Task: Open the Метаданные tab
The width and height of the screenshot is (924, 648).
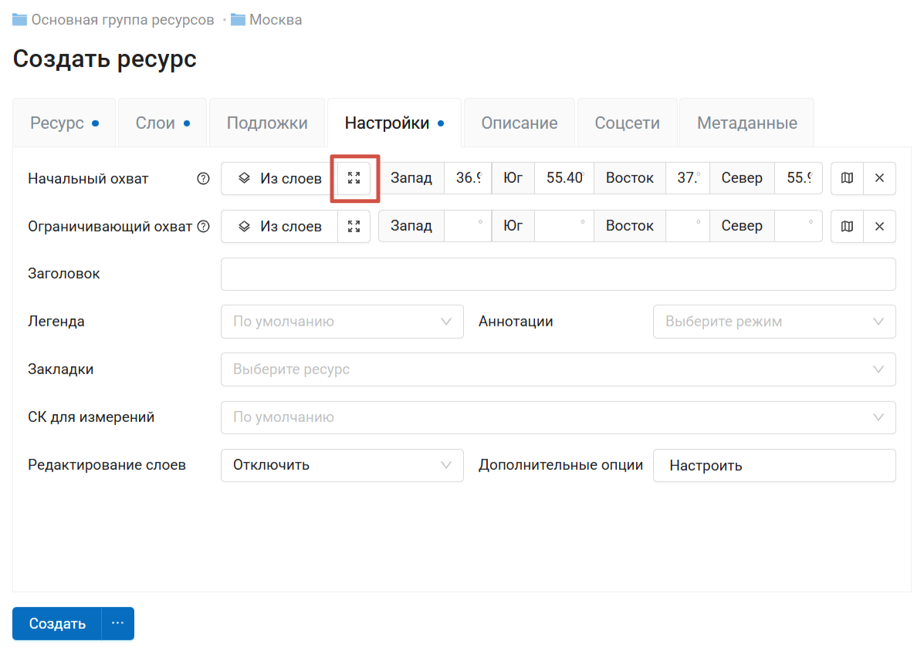Action: [746, 123]
